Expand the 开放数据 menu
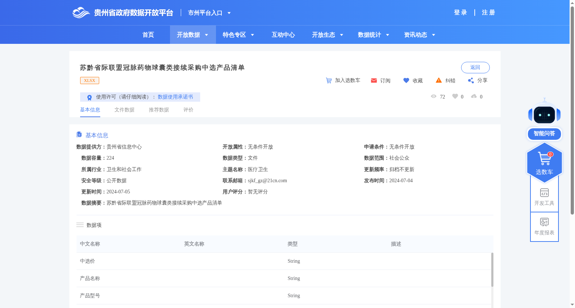575x308 pixels. pyautogui.click(x=193, y=35)
